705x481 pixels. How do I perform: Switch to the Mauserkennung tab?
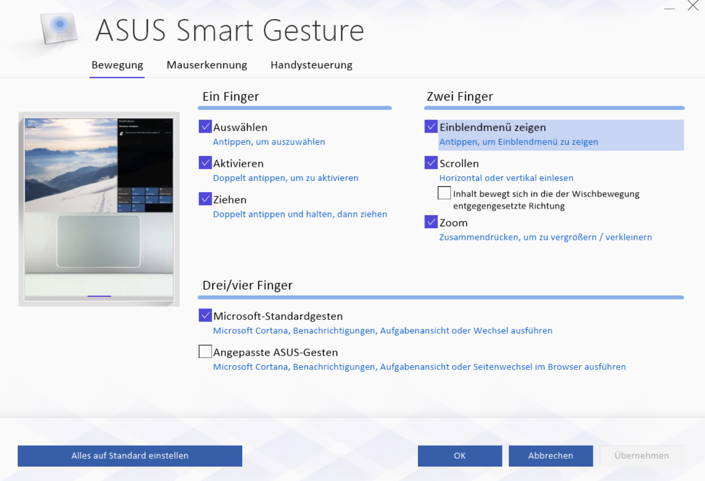click(x=206, y=65)
